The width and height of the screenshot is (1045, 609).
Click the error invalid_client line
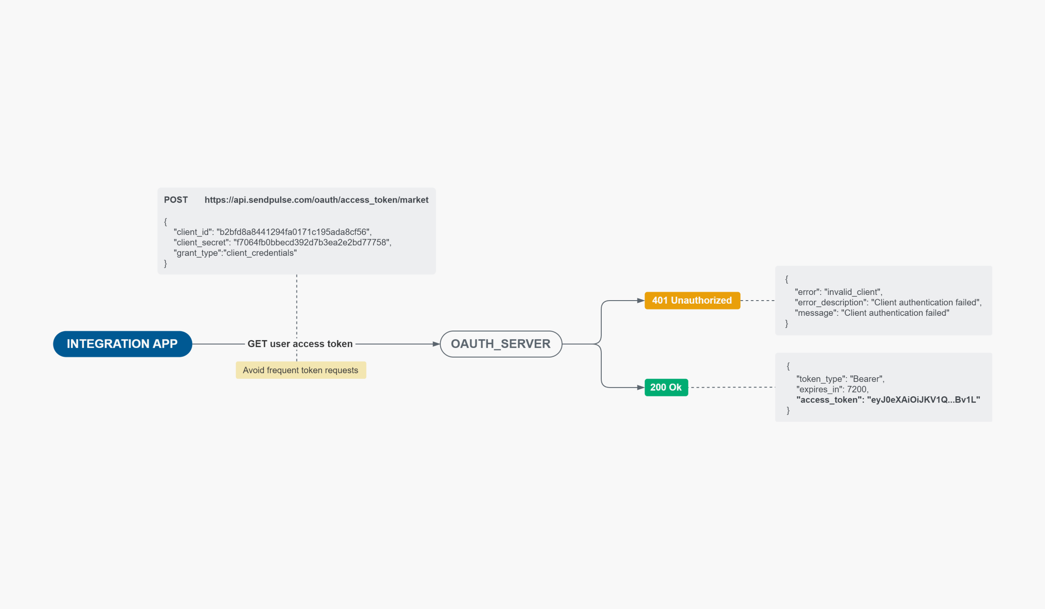838,292
